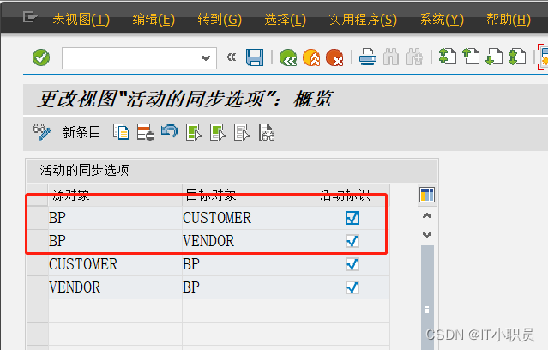
Task: Click the Copy As icon
Action: tap(121, 132)
